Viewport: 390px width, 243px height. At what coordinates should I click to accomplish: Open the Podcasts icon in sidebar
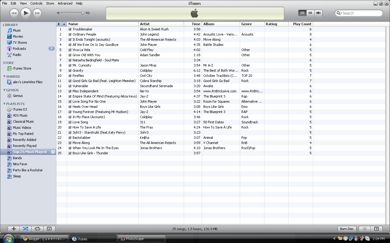[9, 49]
